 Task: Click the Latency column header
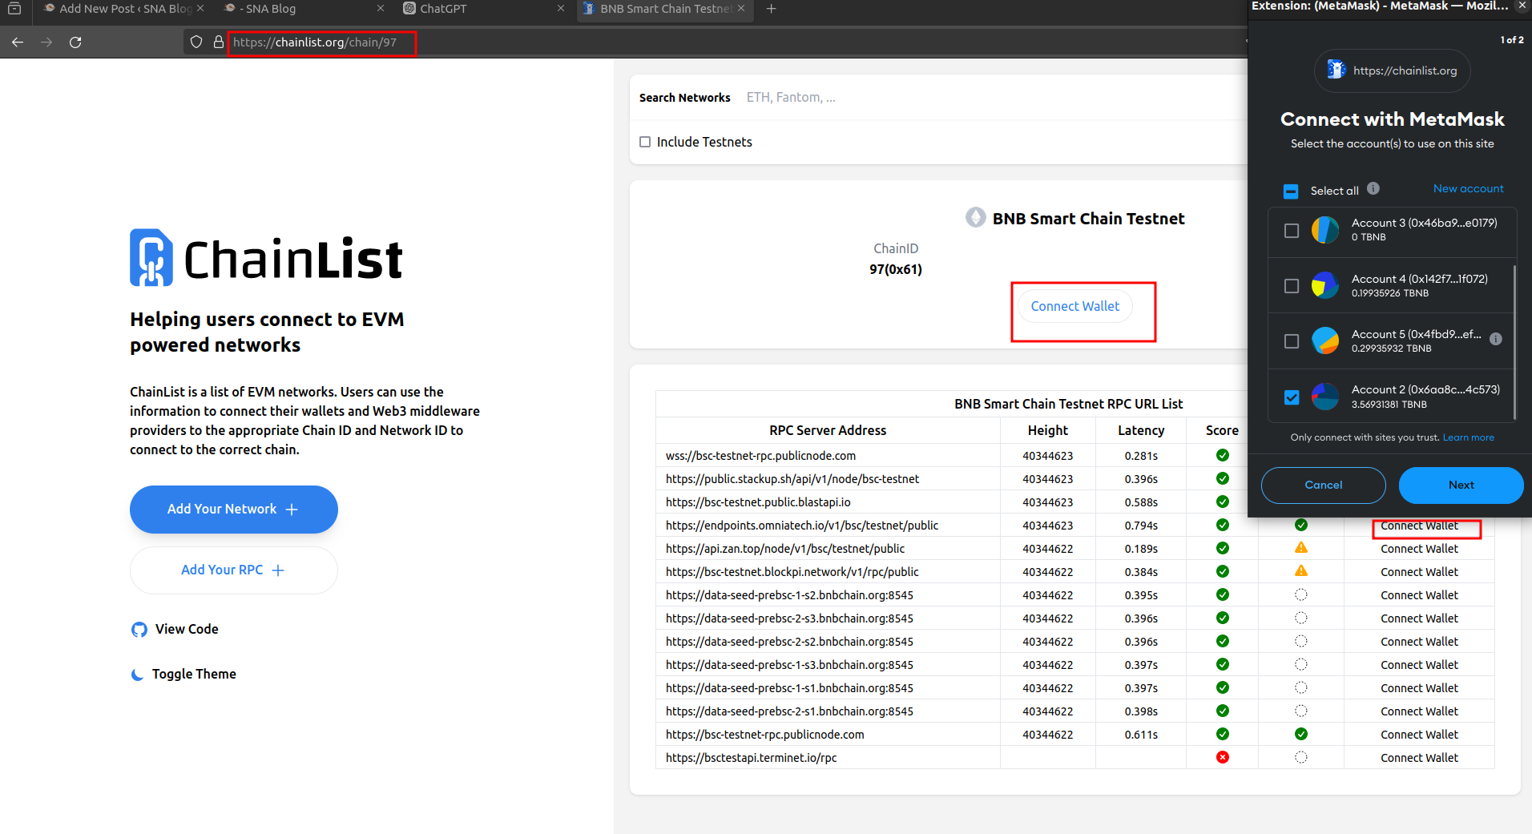[1140, 431]
